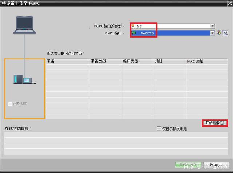Enable show only error messages checkbox
The image size is (233, 173).
(159, 128)
